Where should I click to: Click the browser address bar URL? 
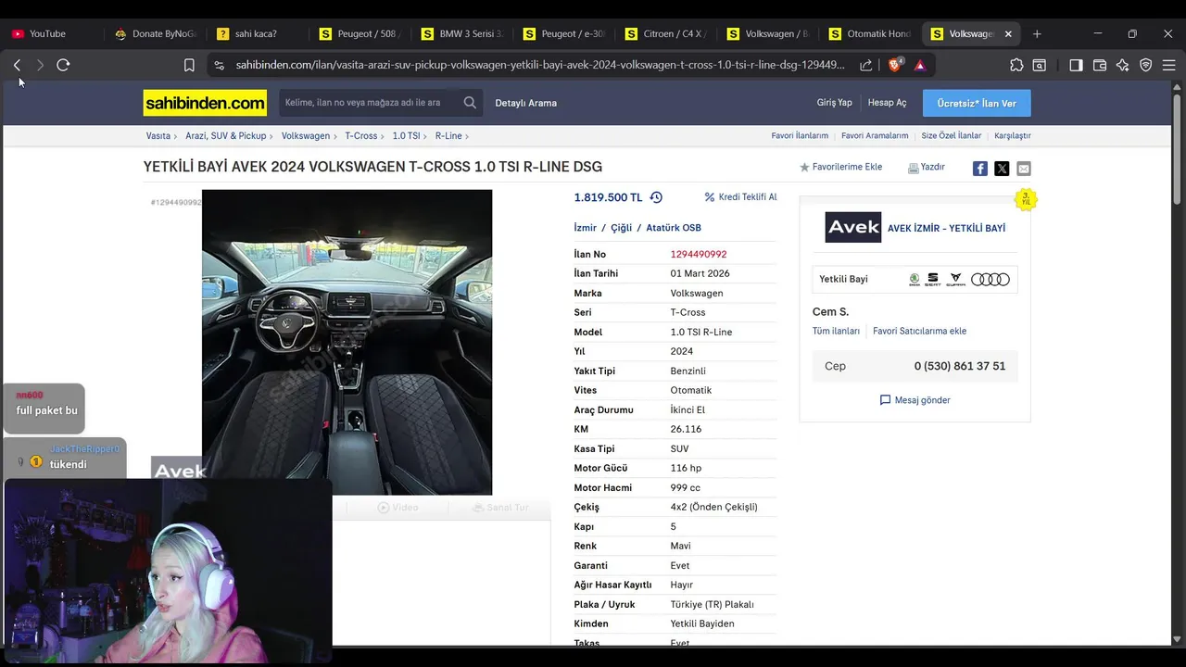[x=540, y=65]
